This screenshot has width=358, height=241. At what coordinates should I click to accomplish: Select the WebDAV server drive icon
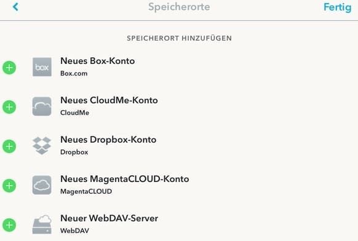pyautogui.click(x=42, y=224)
